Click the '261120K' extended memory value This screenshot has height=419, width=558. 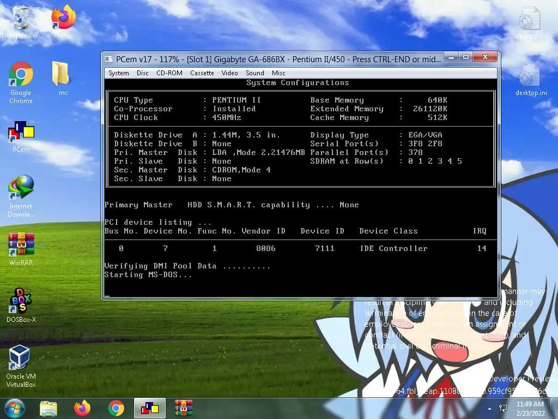430,109
